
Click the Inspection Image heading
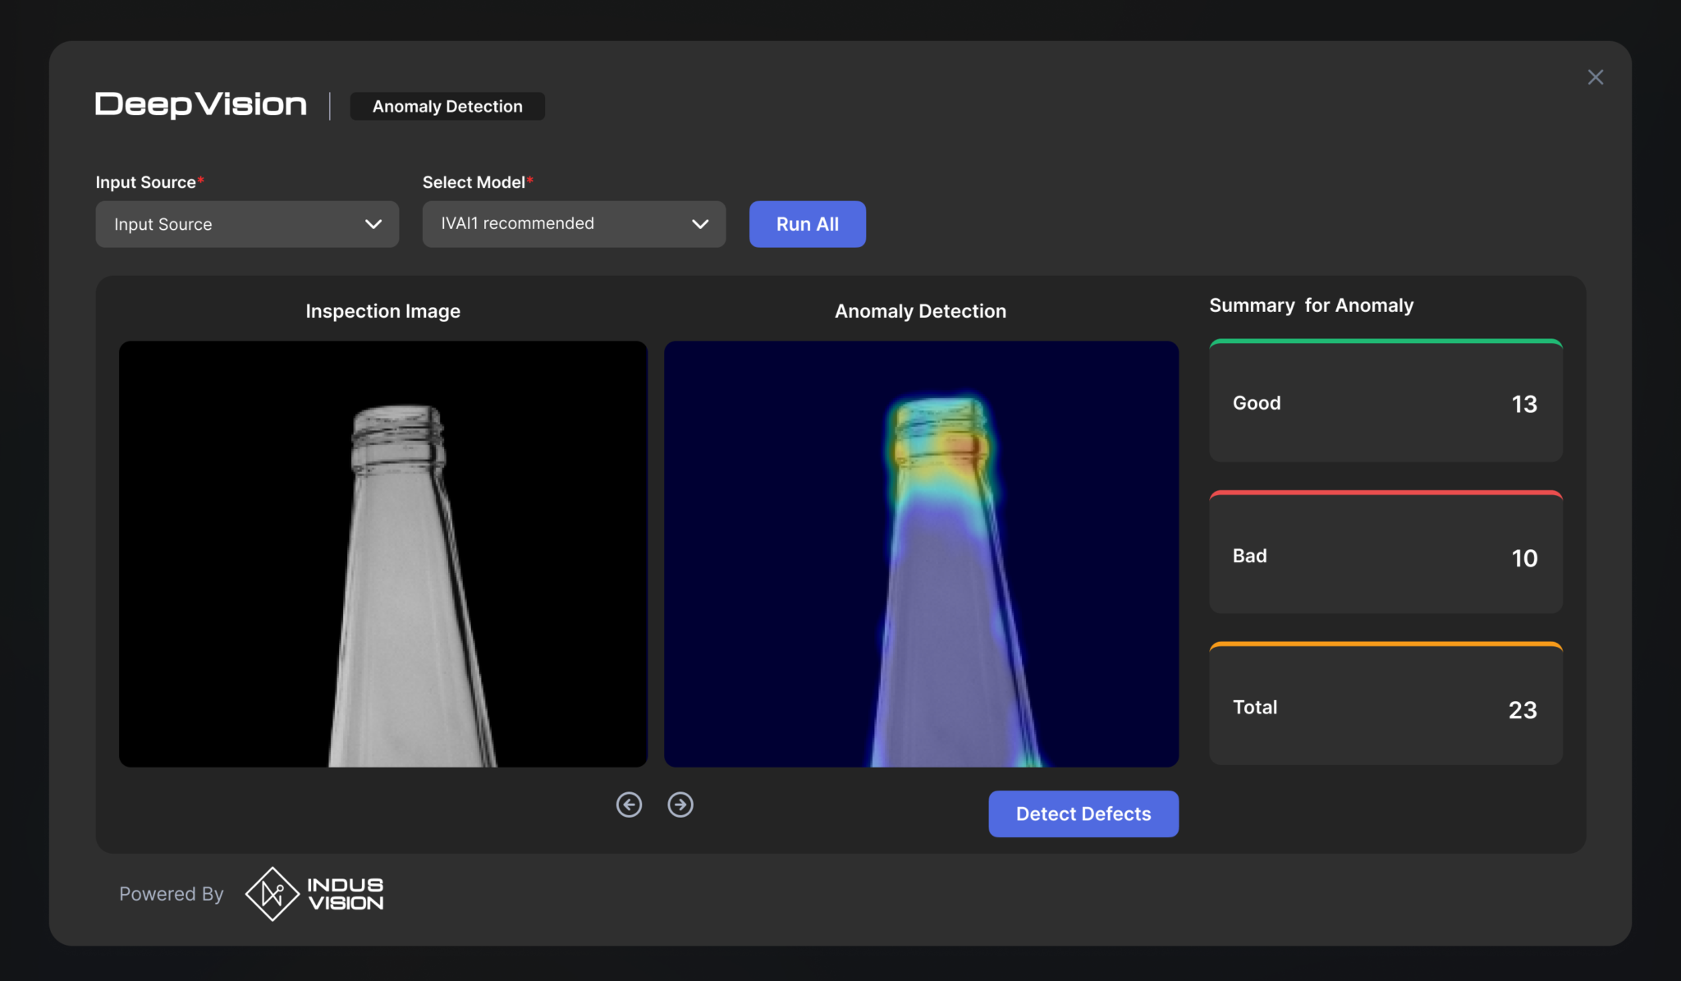382,311
